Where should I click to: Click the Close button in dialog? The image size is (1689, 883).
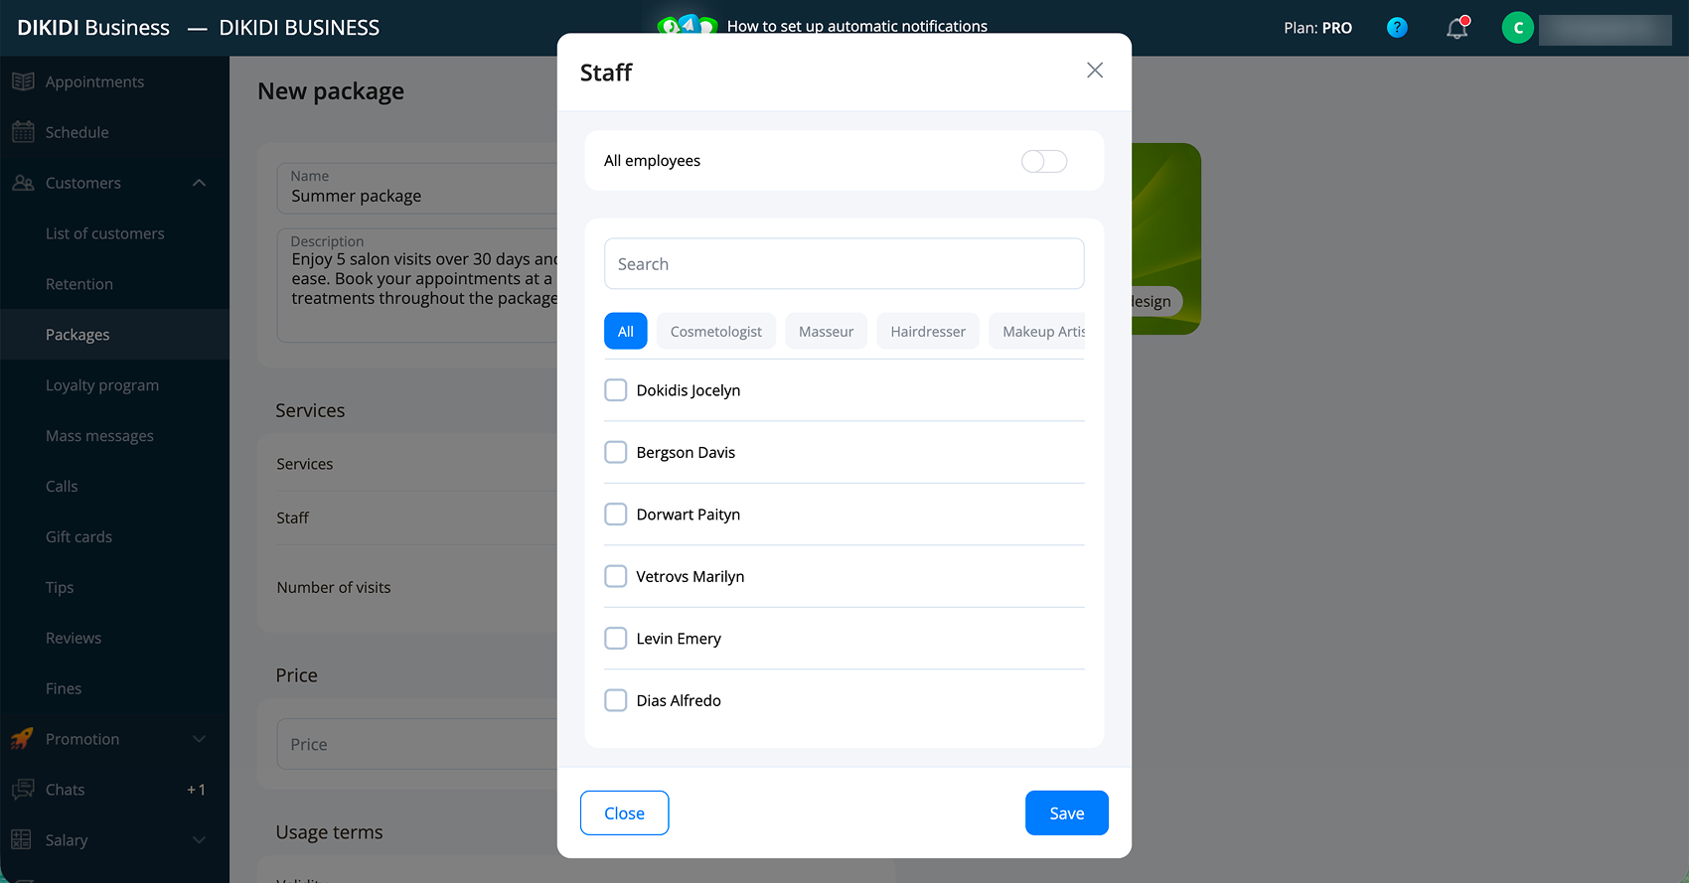click(625, 813)
